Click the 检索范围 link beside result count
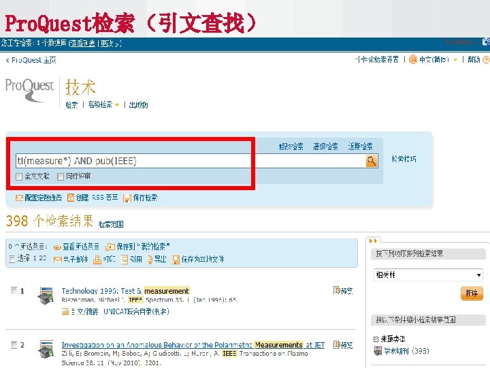The width and height of the screenshot is (490, 368). (111, 224)
